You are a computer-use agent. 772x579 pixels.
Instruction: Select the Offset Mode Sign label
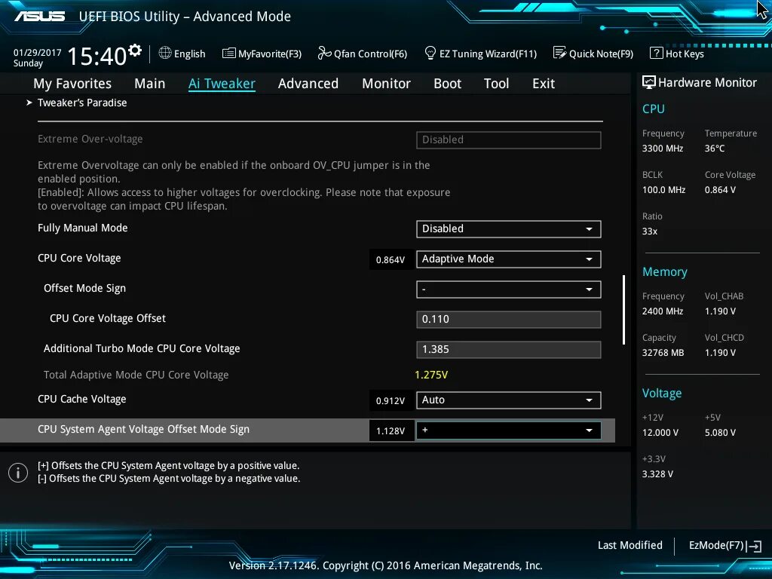pos(84,288)
